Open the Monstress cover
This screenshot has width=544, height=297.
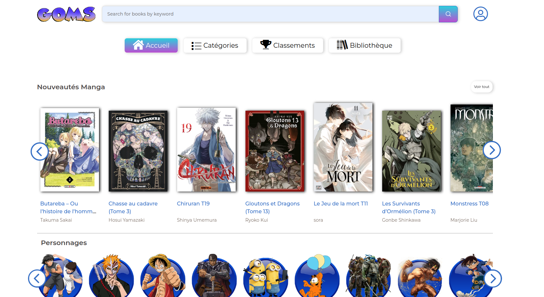pyautogui.click(x=472, y=148)
